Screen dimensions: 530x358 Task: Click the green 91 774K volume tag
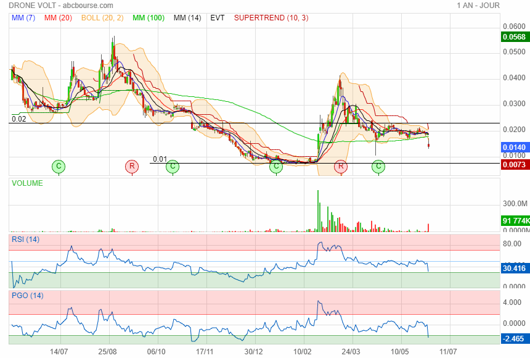click(x=515, y=221)
